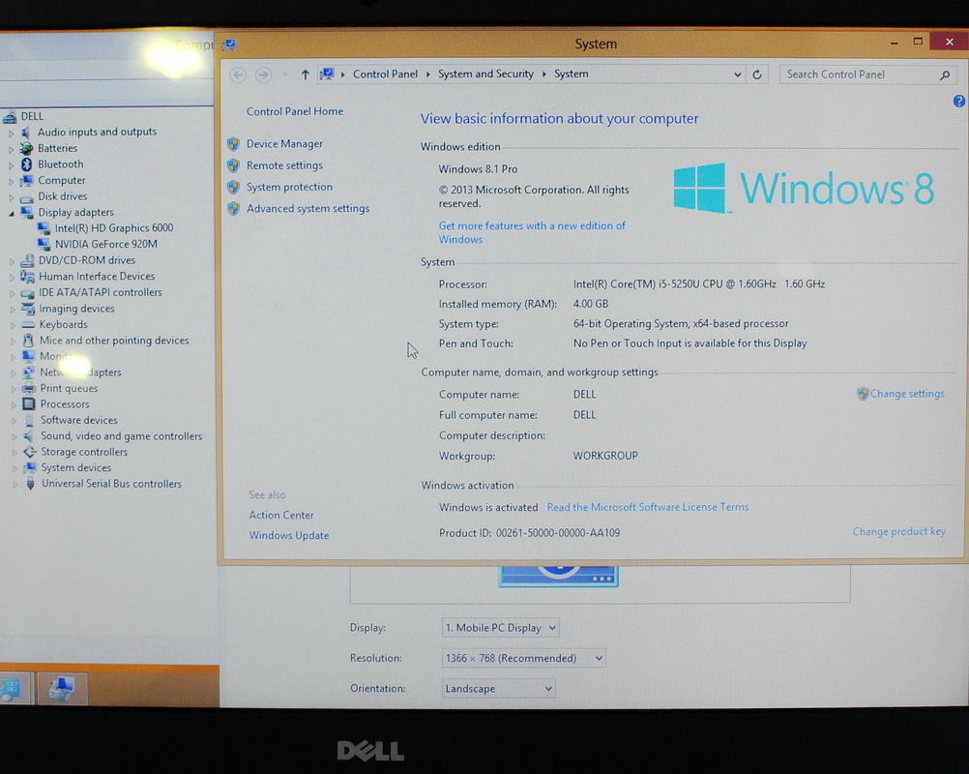Click the Universal Serial Bus controllers icon

30,484
